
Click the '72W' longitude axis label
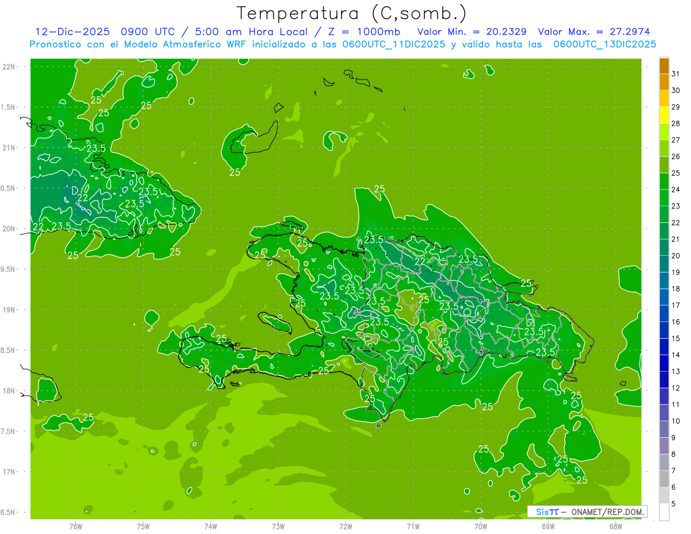(345, 526)
